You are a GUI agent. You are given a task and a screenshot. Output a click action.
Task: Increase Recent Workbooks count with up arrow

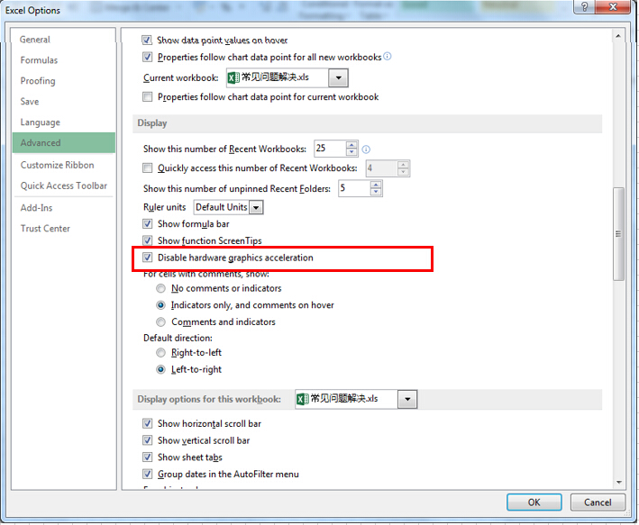pos(351,145)
